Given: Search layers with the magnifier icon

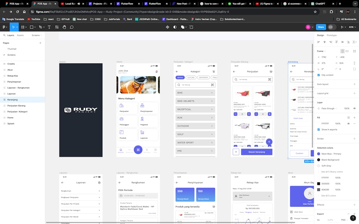Looking at the screenshot, I should 4,35.
